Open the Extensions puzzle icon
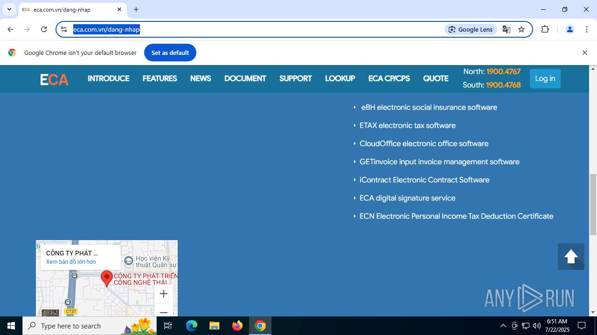The height and width of the screenshot is (335, 597). (545, 29)
